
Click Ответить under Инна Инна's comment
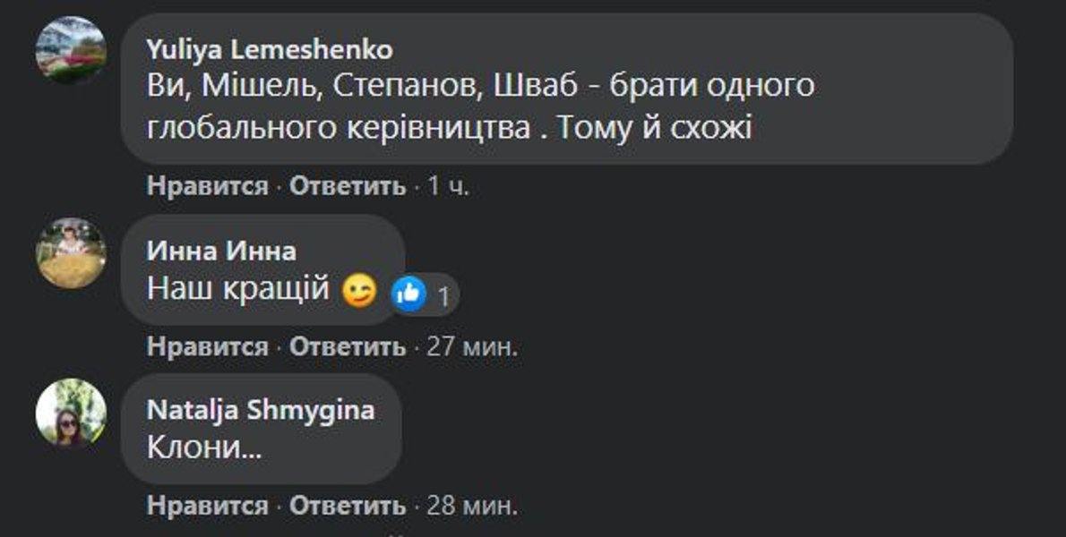(348, 346)
